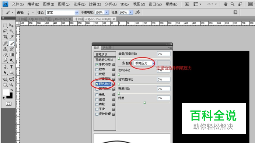Screen dimensions: 255x143
Task: Open the 窗口(W) menu
Action: click(155, 4)
